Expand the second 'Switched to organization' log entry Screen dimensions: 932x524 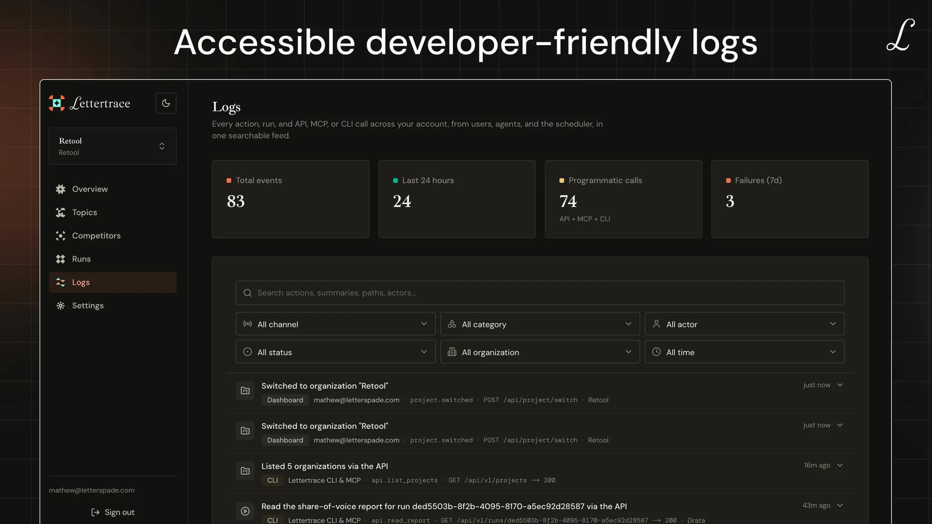click(840, 426)
